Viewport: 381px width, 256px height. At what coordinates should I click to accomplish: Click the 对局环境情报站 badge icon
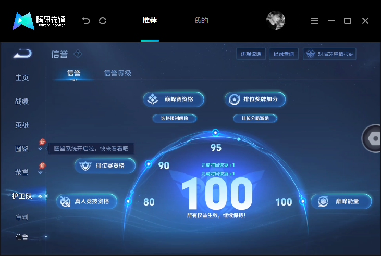click(311, 54)
